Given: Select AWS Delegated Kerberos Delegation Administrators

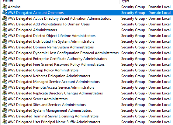Looking at the screenshot, I should [x=49, y=76].
